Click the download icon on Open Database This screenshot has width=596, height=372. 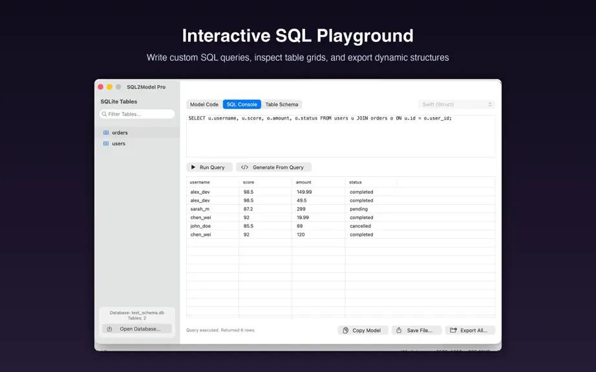coord(109,329)
